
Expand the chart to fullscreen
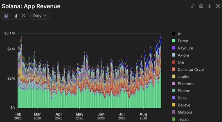[218, 6]
